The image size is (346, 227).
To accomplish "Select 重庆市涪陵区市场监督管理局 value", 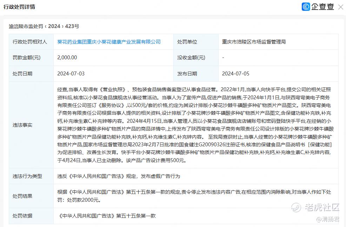I will tap(254, 42).
